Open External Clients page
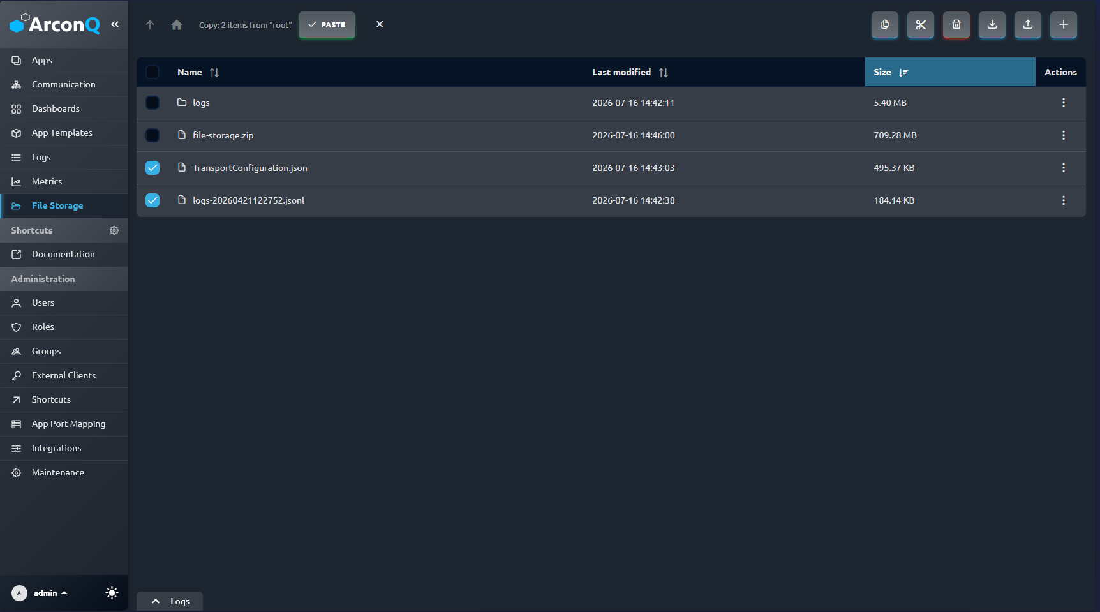1100x612 pixels. (x=64, y=375)
